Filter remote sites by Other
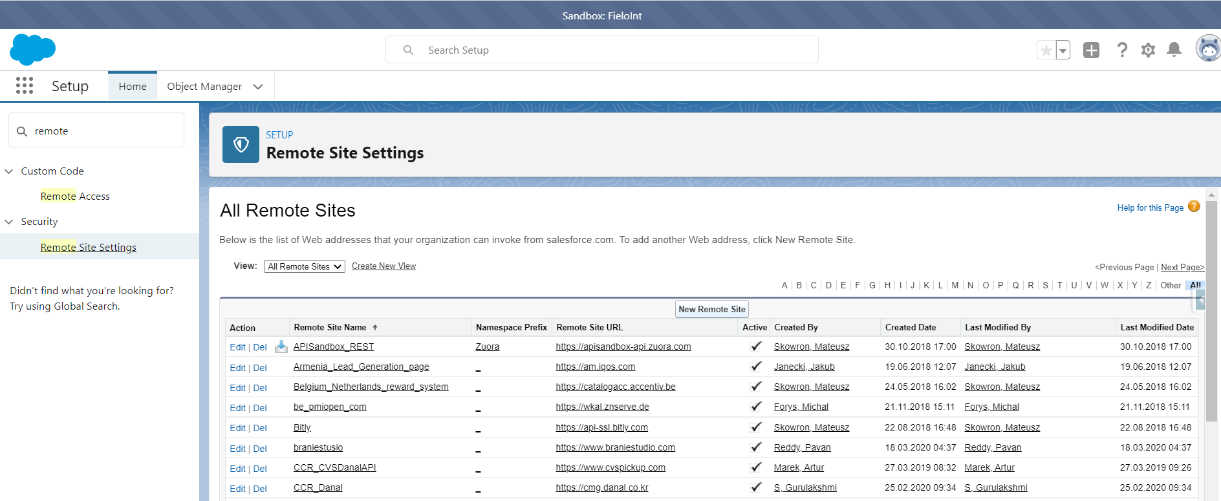The width and height of the screenshot is (1221, 501). tap(1171, 285)
